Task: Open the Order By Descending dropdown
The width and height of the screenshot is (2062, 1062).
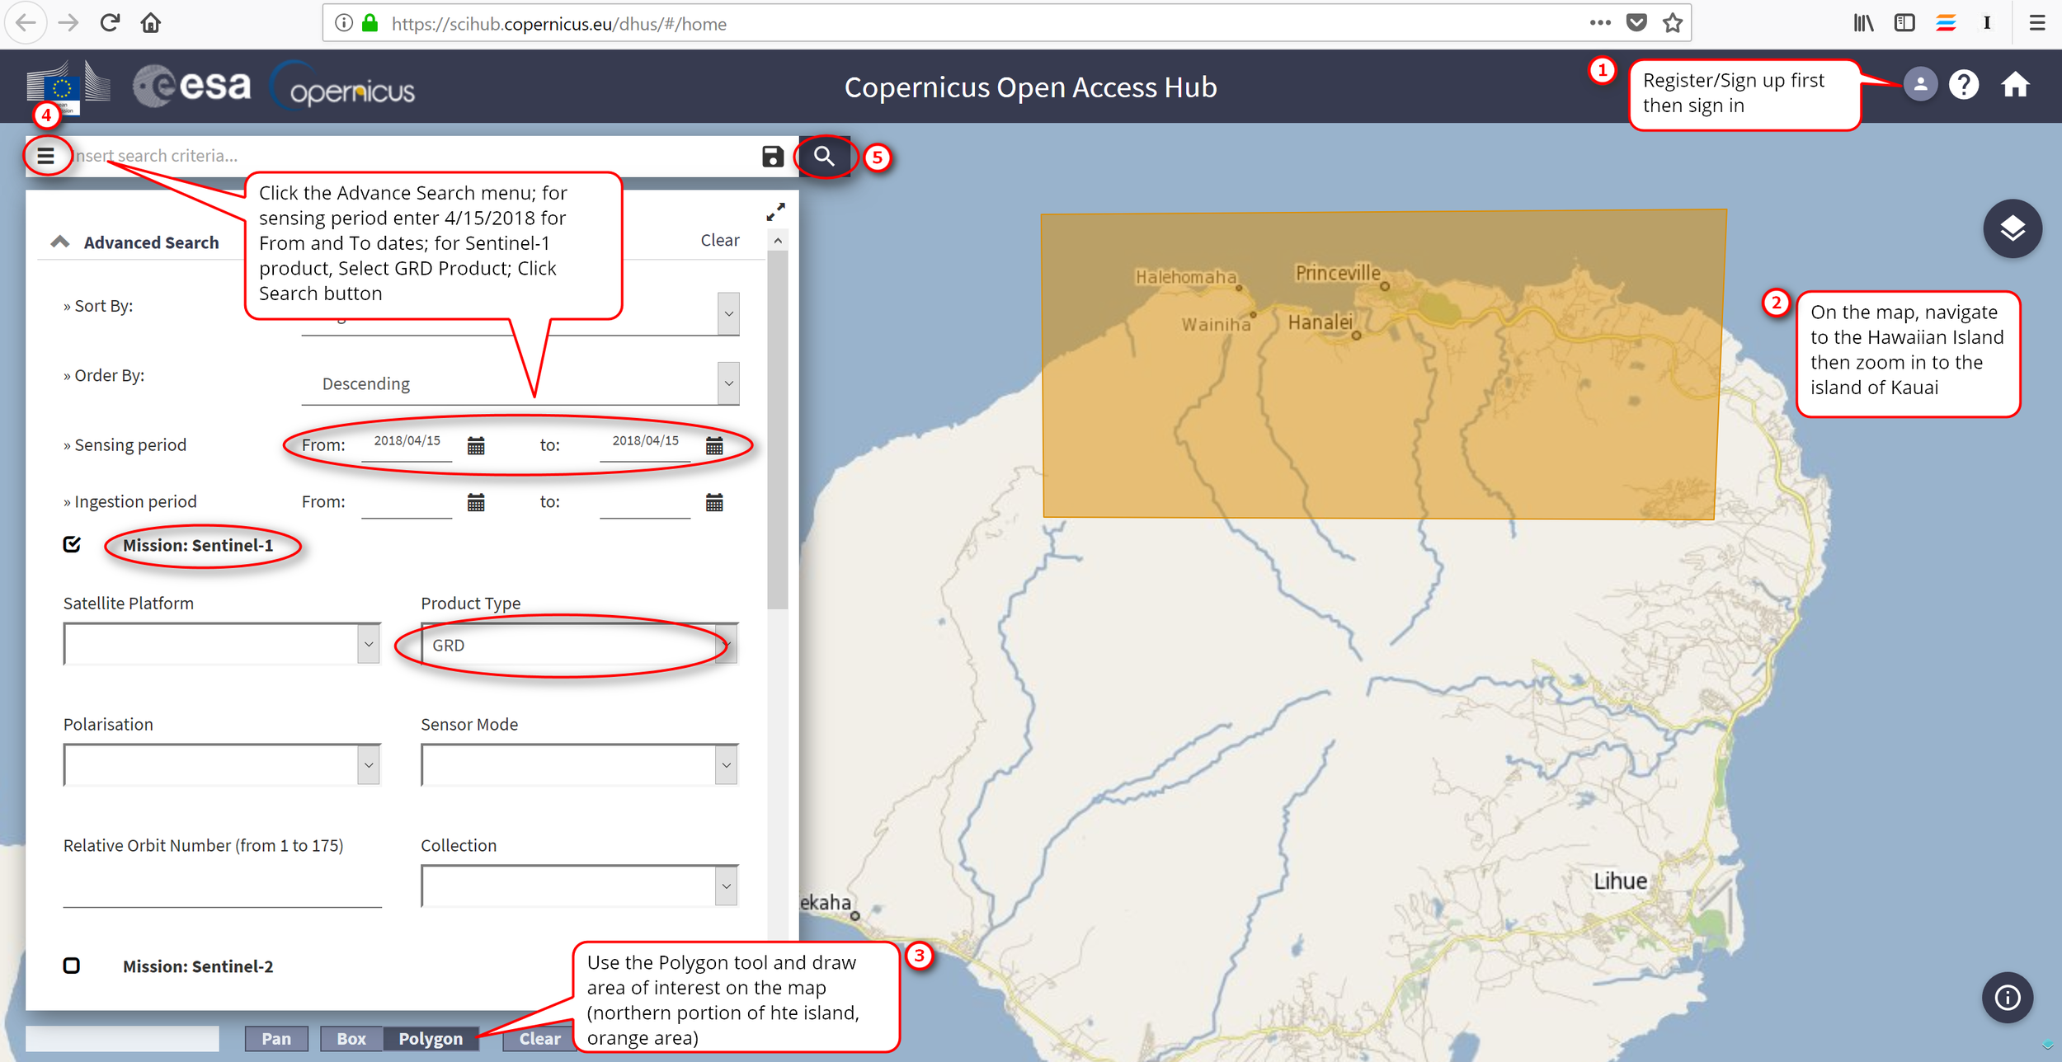Action: [x=520, y=383]
